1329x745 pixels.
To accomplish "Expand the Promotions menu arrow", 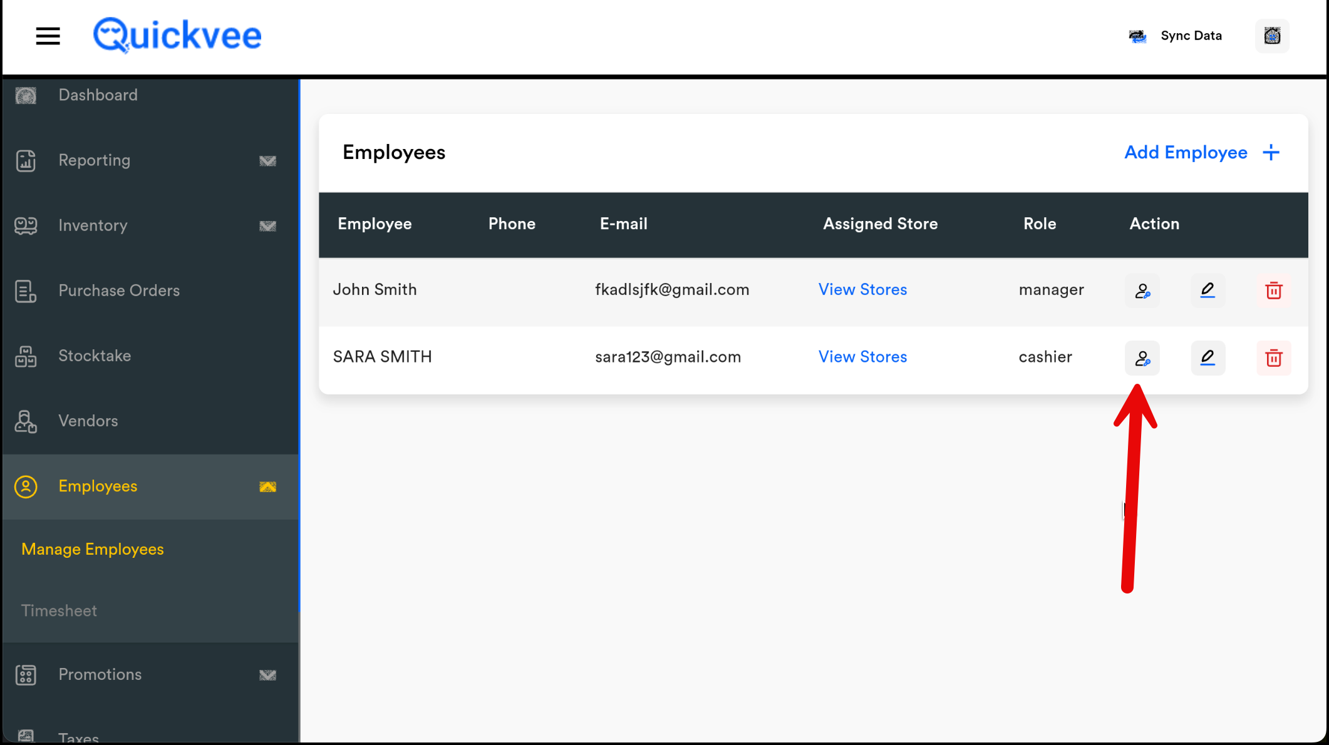I will (267, 675).
